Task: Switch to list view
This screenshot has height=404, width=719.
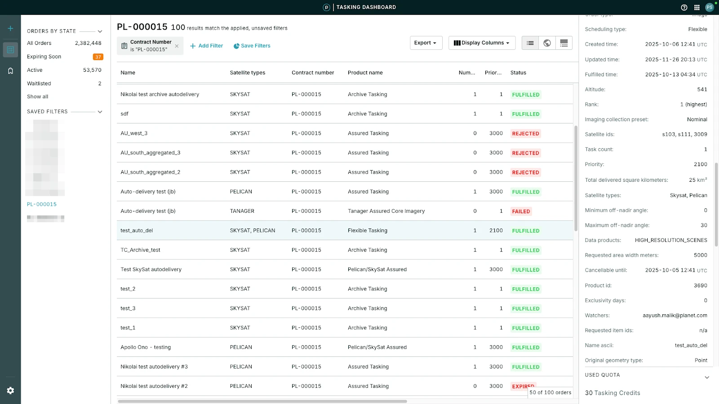Action: [x=530, y=43]
